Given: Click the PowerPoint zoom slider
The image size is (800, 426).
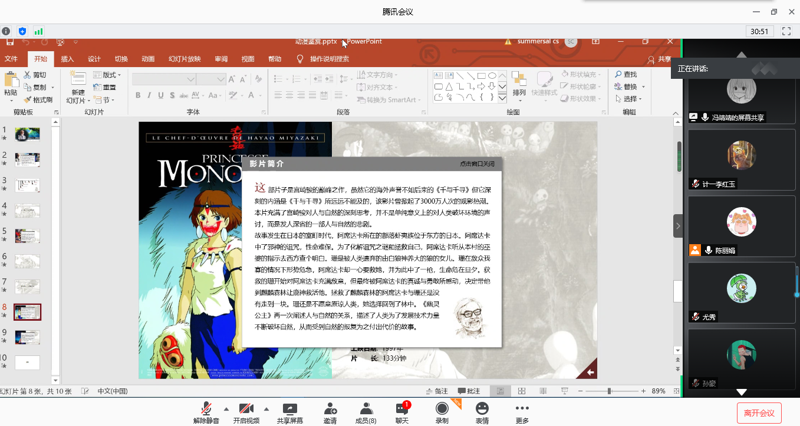Looking at the screenshot, I should tap(610, 391).
